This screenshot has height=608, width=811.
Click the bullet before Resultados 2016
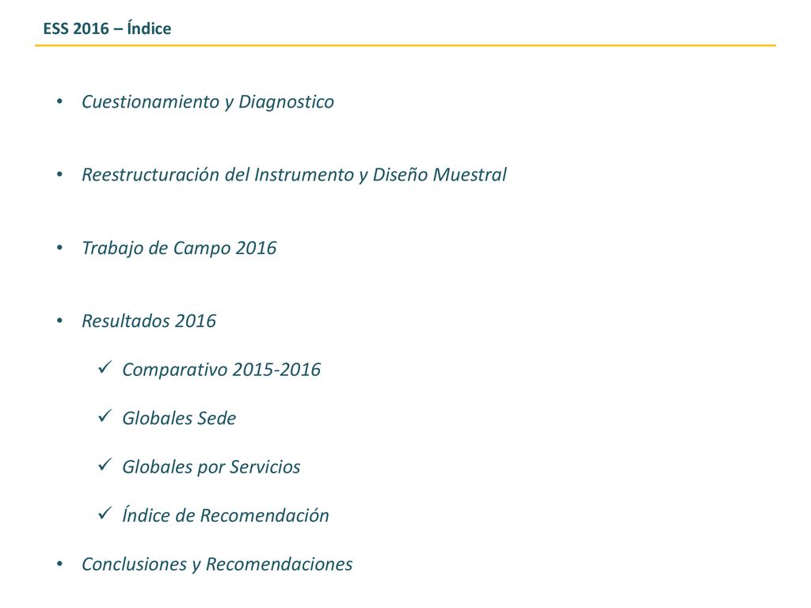point(59,321)
